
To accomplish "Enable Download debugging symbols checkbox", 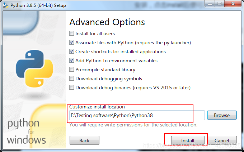I will coord(71,79).
